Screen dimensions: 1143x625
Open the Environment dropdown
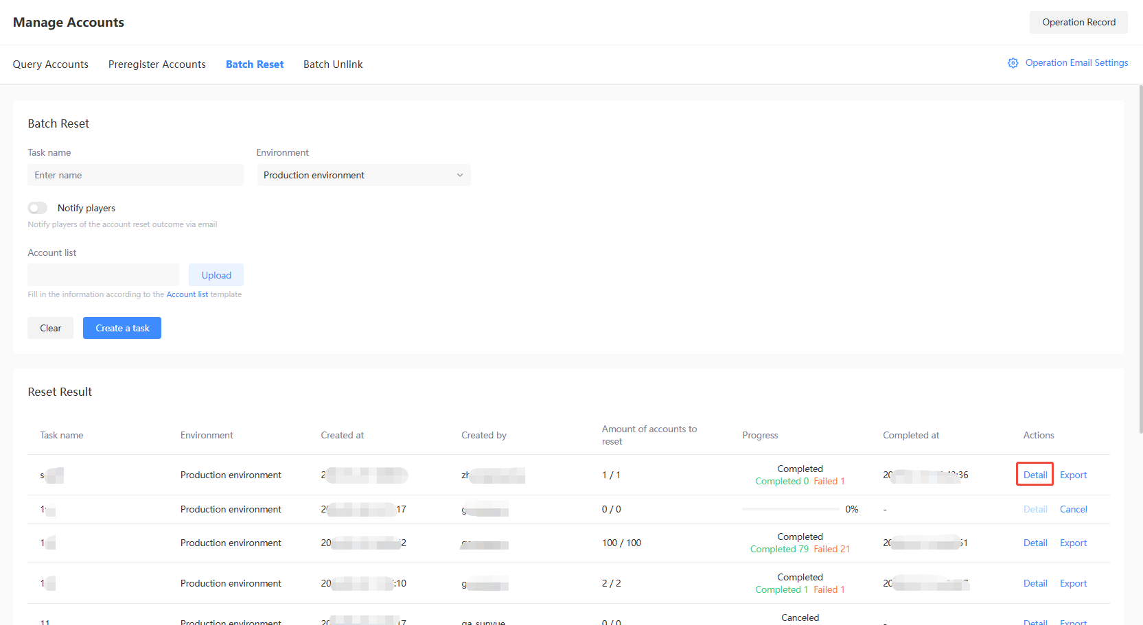364,175
